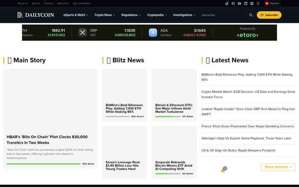Click the XRP price 1.1035 in ticker
Image resolution: width=299 pixels, height=187 pixels.
click(x=130, y=30)
